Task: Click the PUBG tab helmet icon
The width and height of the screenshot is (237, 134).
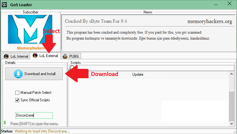Action: 65,56
